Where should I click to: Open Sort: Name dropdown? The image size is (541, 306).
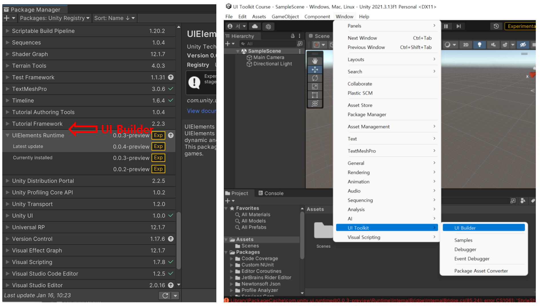click(114, 18)
